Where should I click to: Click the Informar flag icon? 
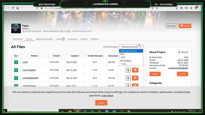[x=179, y=52]
